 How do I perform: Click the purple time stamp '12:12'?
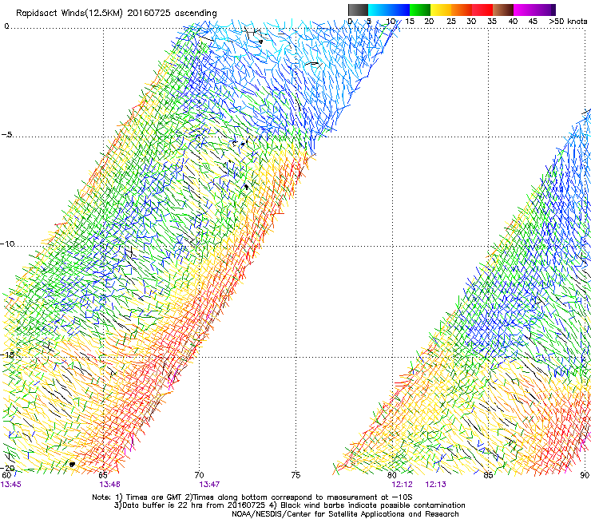click(x=402, y=485)
